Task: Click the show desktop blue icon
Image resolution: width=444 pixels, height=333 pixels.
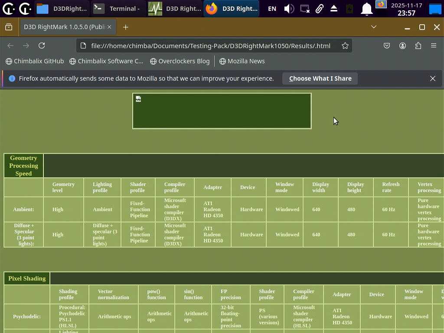Action: (435, 9)
